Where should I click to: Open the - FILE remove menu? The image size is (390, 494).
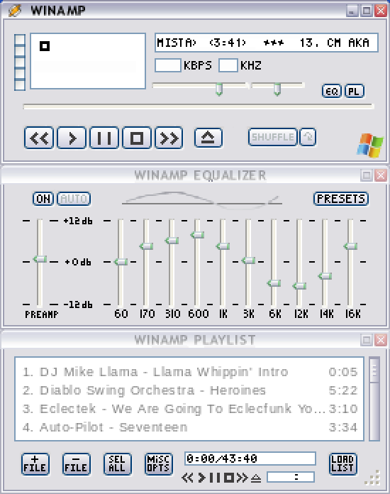click(76, 463)
